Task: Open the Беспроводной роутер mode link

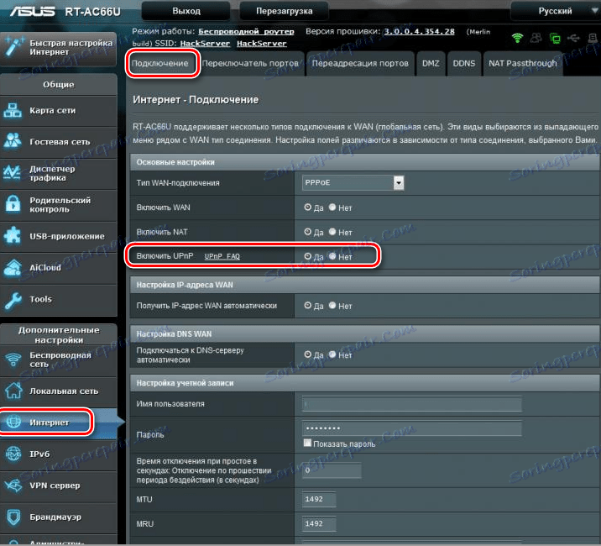Action: (246, 31)
